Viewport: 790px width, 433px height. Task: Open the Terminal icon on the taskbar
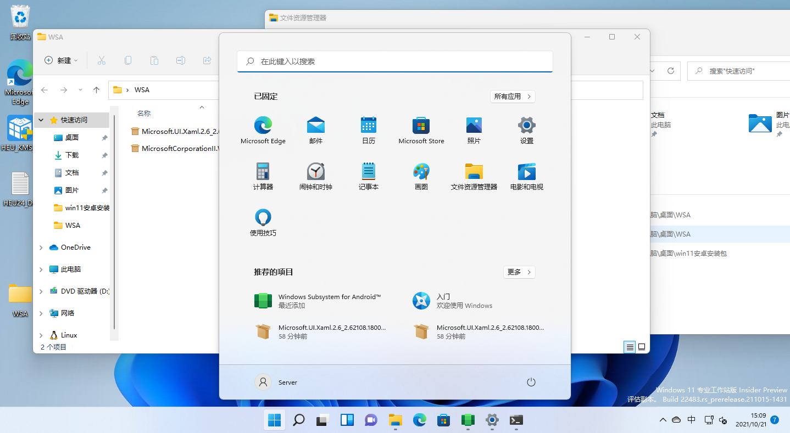[516, 420]
